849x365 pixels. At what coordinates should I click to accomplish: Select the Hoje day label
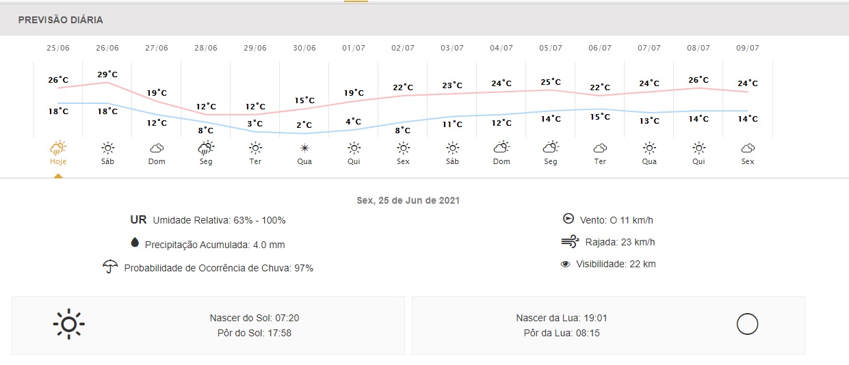click(x=58, y=162)
